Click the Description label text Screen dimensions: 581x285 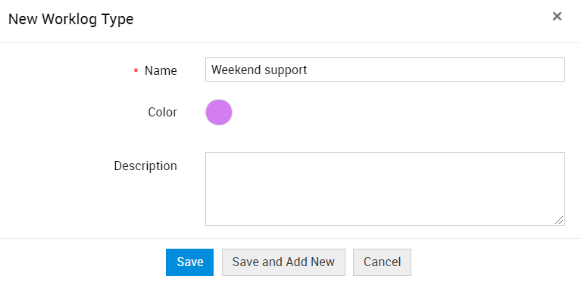(x=145, y=166)
